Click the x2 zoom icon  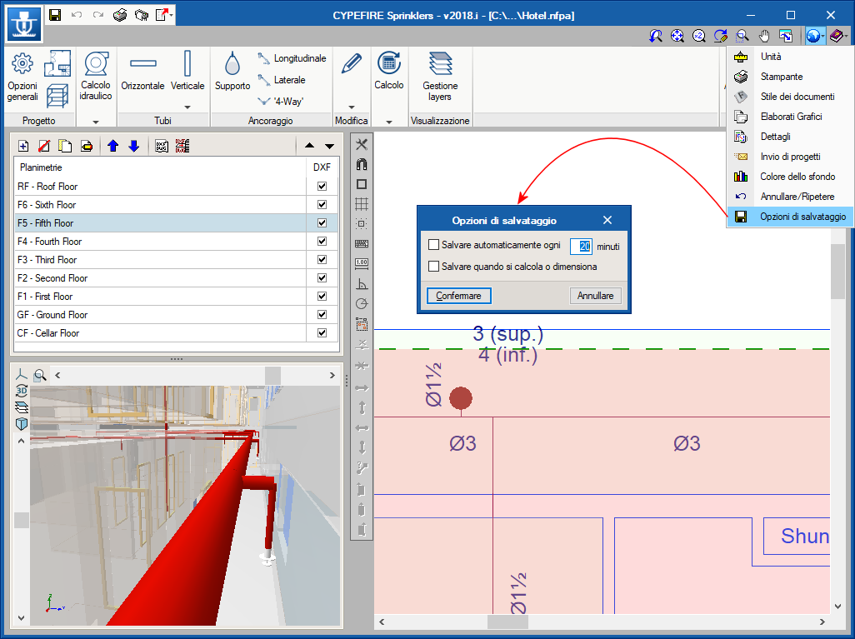698,36
